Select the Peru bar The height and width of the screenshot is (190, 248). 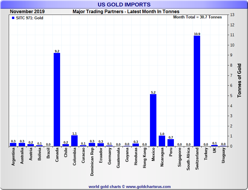click(x=171, y=142)
